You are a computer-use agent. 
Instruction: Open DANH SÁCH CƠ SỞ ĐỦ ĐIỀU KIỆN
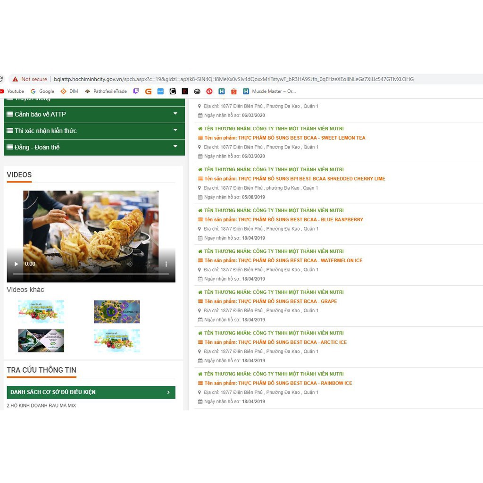coord(91,392)
